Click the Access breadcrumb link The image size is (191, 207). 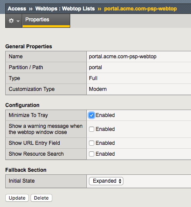tap(17, 9)
